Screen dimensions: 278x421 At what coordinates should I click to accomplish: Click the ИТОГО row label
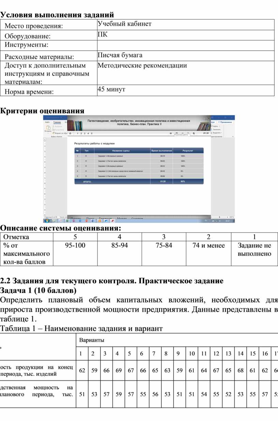(x=87, y=182)
